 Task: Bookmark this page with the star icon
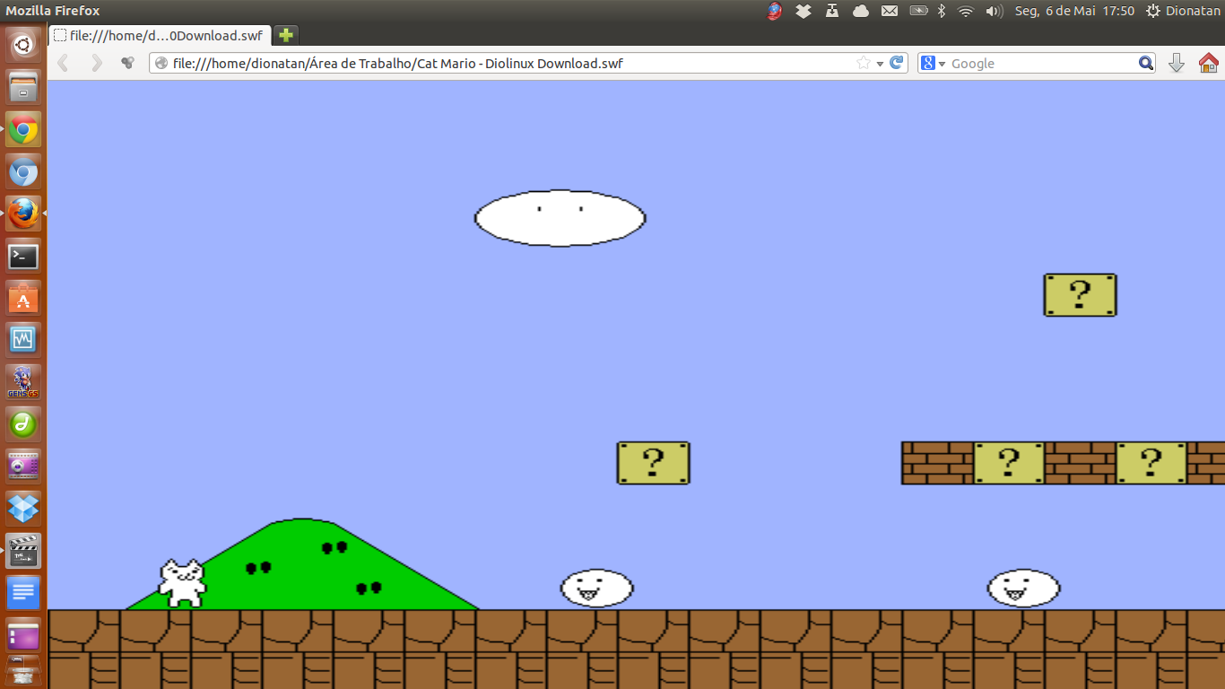tap(863, 63)
